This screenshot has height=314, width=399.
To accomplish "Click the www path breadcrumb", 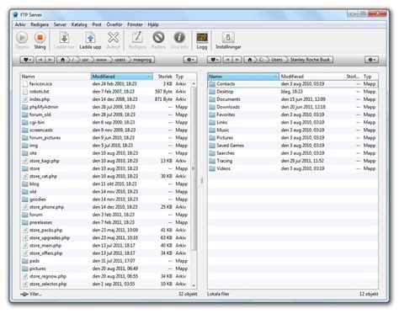I will tap(101, 60).
